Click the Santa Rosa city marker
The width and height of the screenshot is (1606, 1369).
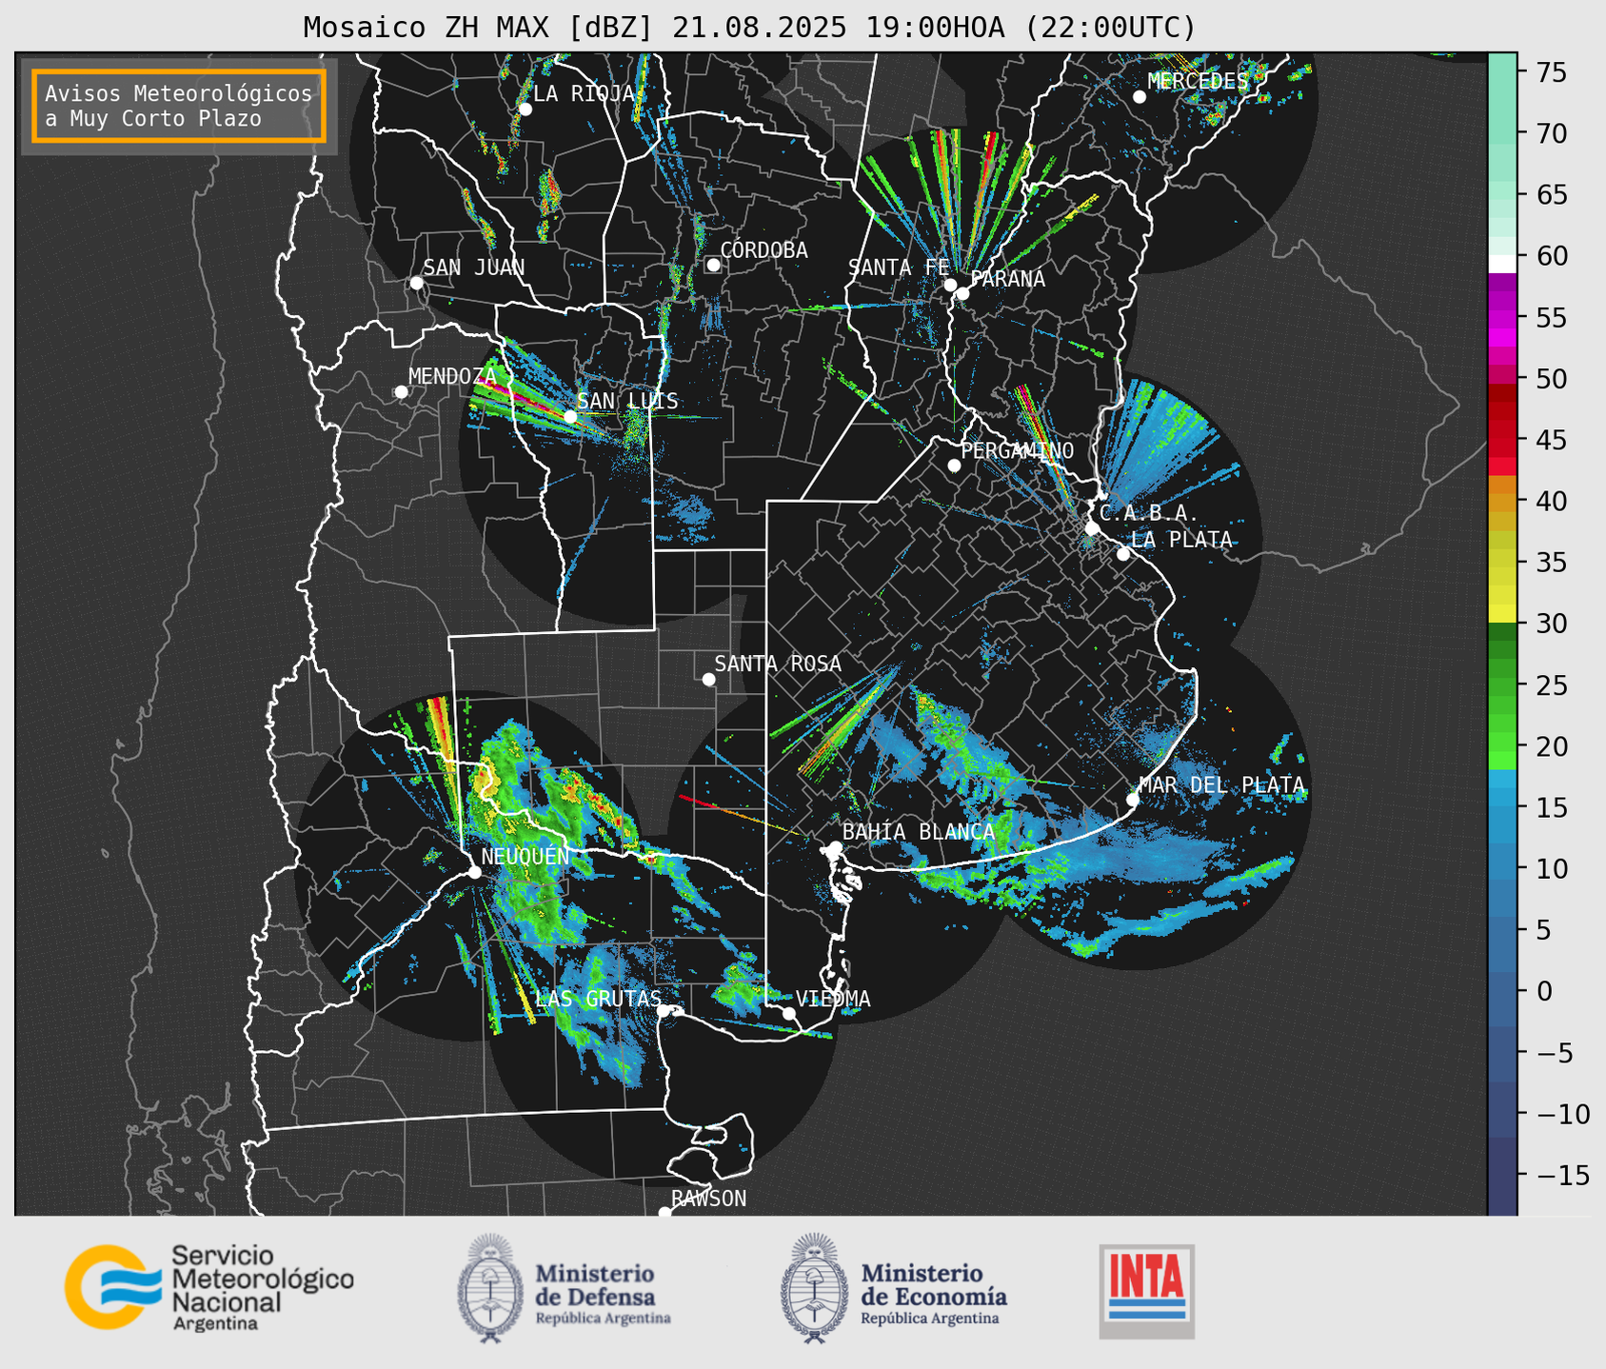point(708,679)
